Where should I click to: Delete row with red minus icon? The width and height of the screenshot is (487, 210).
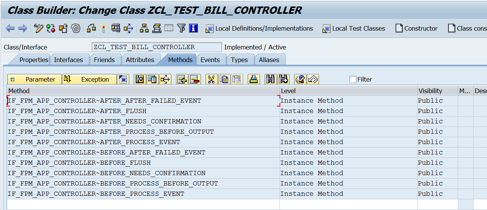(195, 79)
